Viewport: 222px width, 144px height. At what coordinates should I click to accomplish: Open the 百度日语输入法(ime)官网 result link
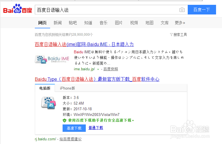[x=84, y=44]
